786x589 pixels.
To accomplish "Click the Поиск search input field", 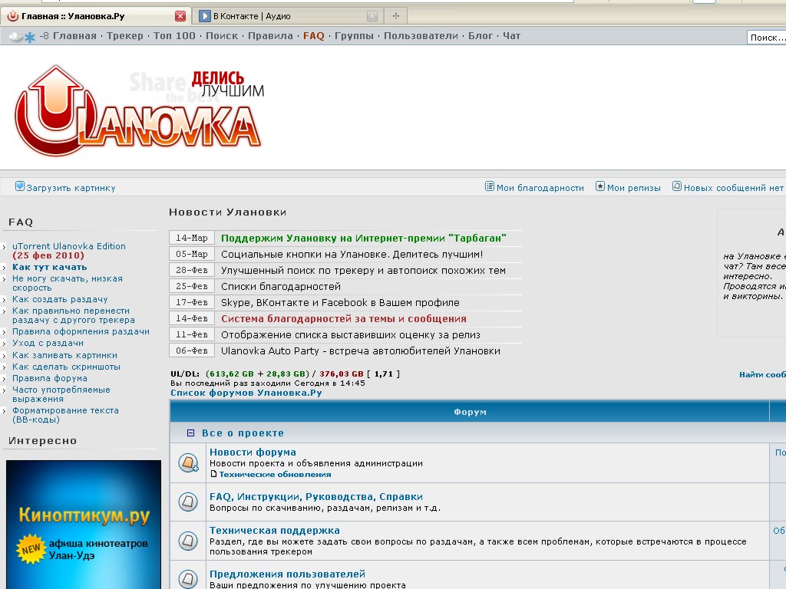I will [x=765, y=38].
